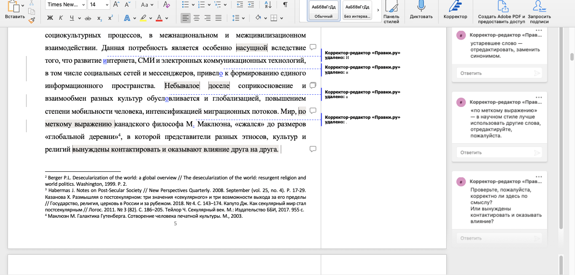Image resolution: width=575 pixels, height=275 pixels.
Task: Justify the paragraph text
Action: tap(218, 18)
